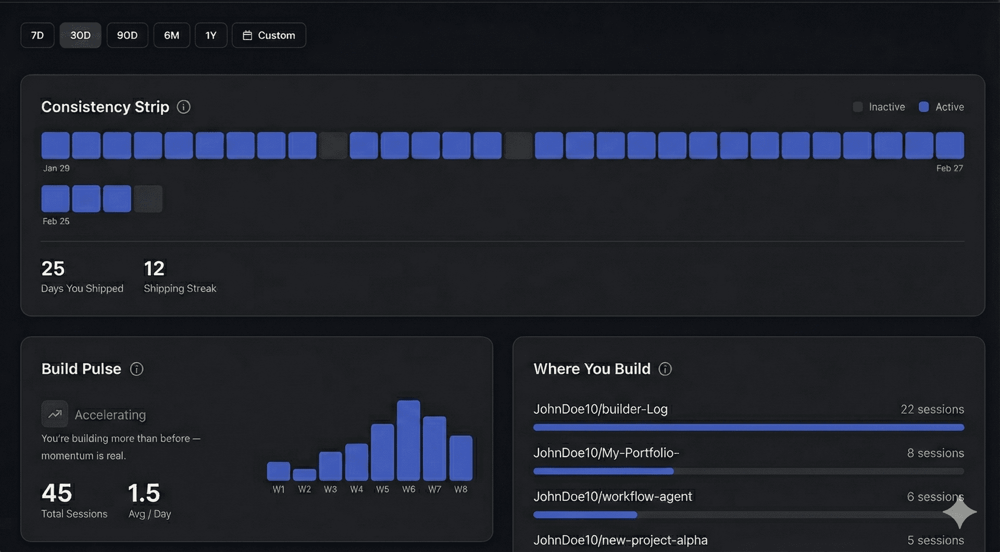
Task: Switch to the 7D time range tab
Action: tap(37, 35)
